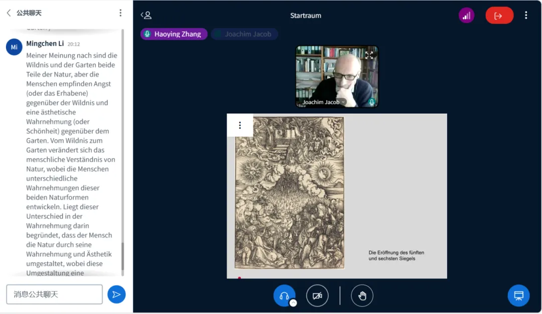Viewport: 542px width, 314px height.
Task: Go back from public chat panel
Action: coord(9,13)
